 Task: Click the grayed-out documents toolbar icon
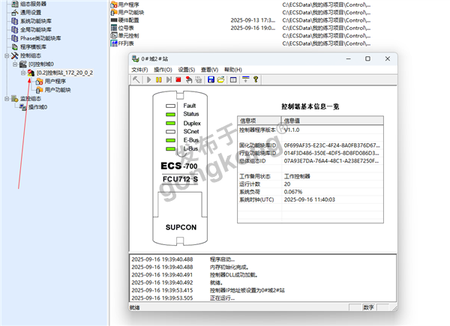[199, 79]
